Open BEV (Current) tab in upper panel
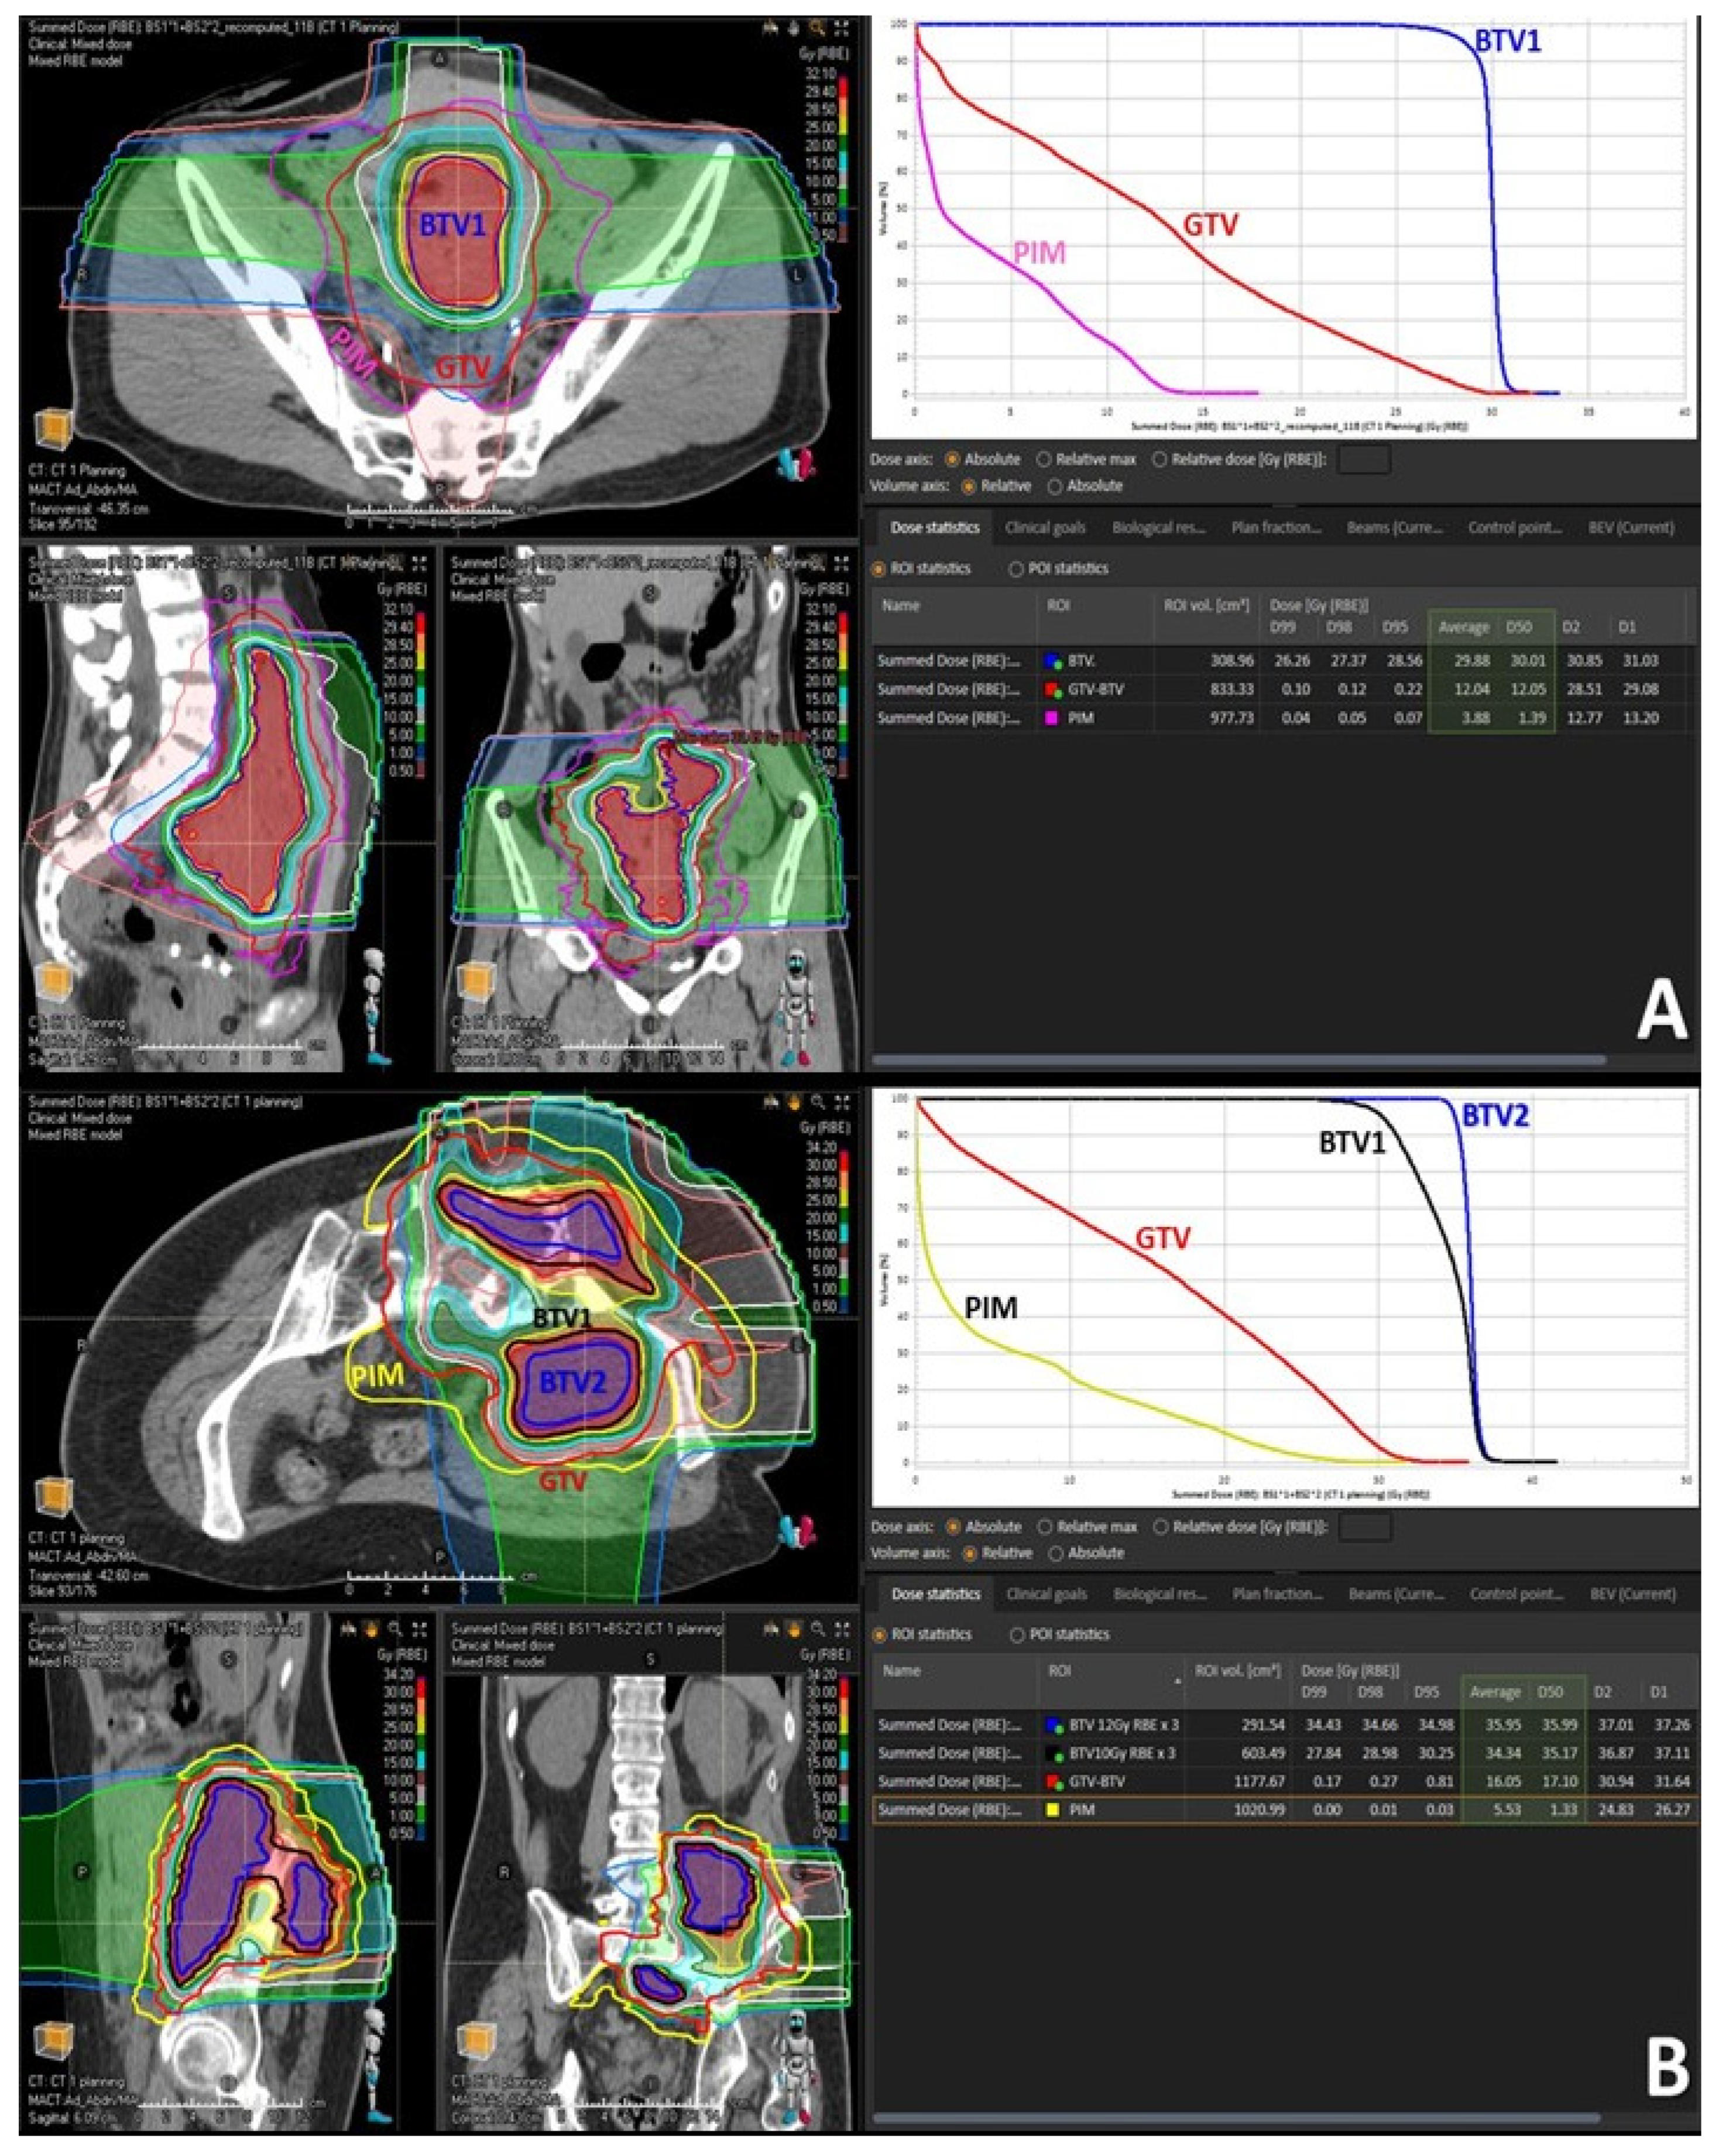 tap(1630, 527)
